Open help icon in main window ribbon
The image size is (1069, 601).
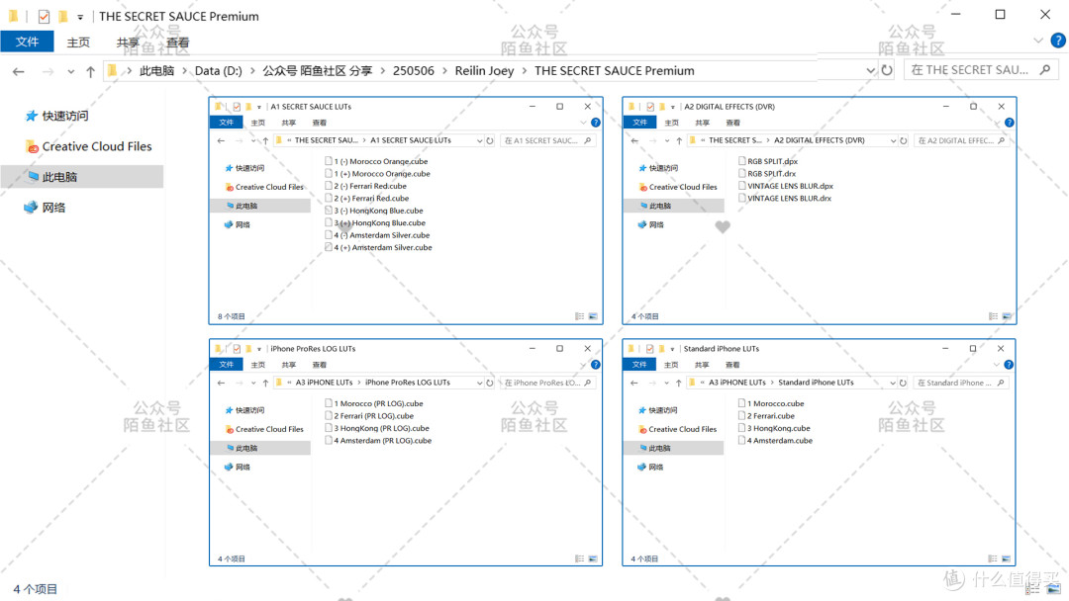(1057, 41)
